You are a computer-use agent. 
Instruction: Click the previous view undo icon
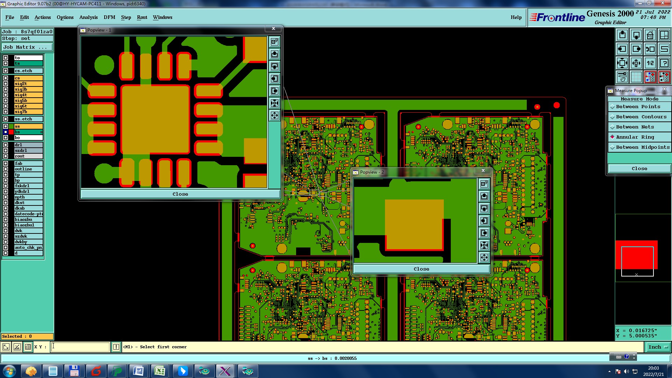650,49
